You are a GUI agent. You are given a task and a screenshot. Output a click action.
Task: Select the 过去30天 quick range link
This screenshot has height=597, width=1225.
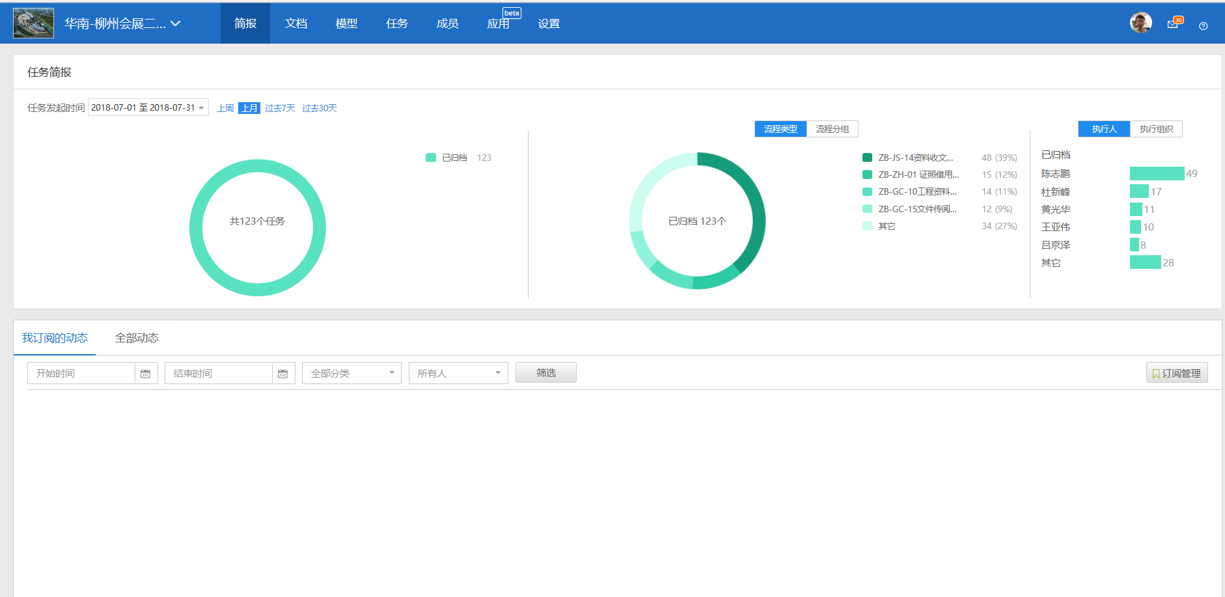(319, 108)
